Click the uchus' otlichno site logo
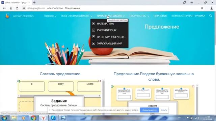Viewport: 216px width, 121px height. (7, 16)
